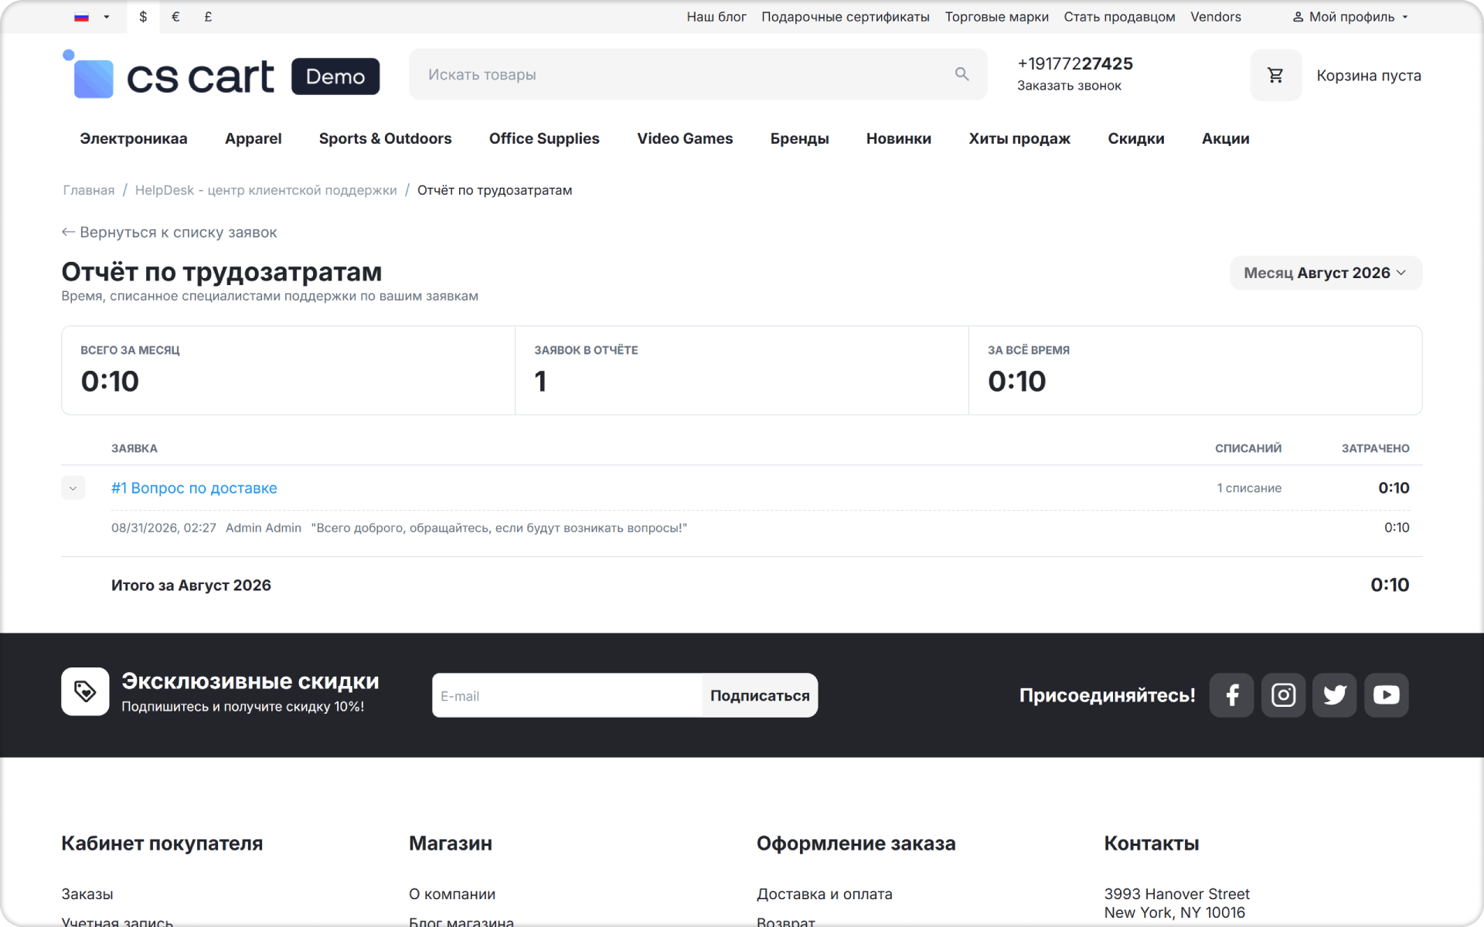Open the shopping cart icon

pos(1275,75)
